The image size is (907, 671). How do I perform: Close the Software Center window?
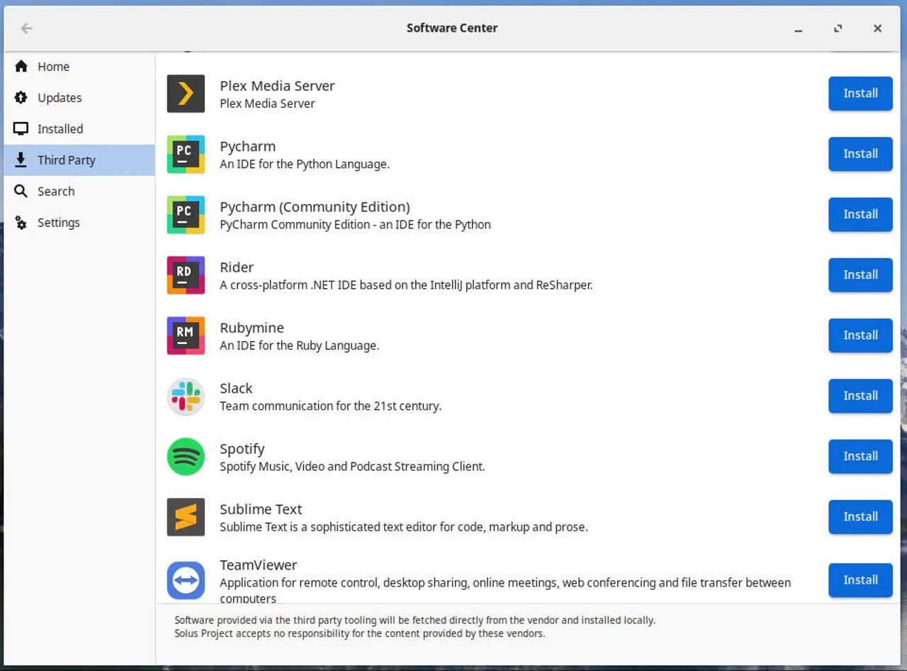pyautogui.click(x=878, y=28)
